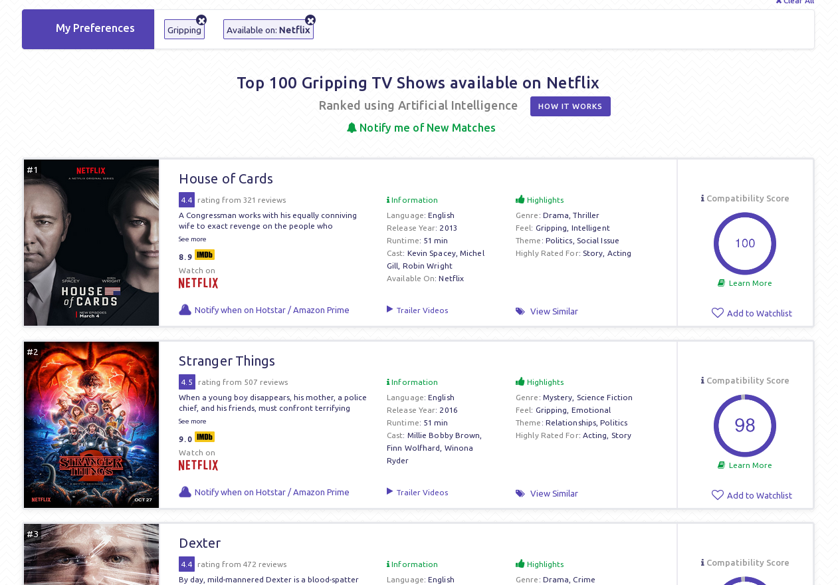The image size is (838, 585).
Task: Click the 4.5 rating badge of Stranger Things
Action: tap(187, 382)
